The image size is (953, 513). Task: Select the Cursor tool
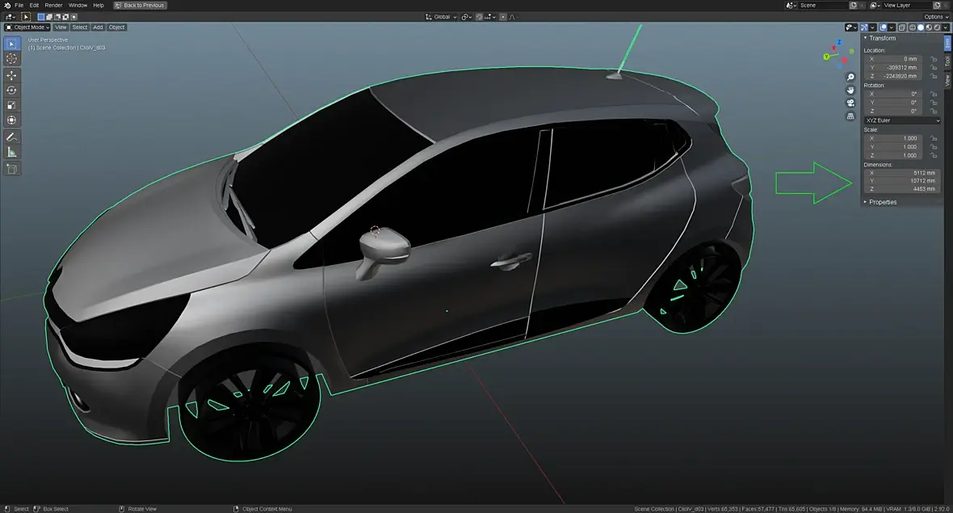(11, 58)
